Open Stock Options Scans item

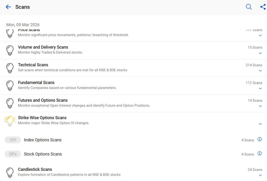(x=43, y=154)
